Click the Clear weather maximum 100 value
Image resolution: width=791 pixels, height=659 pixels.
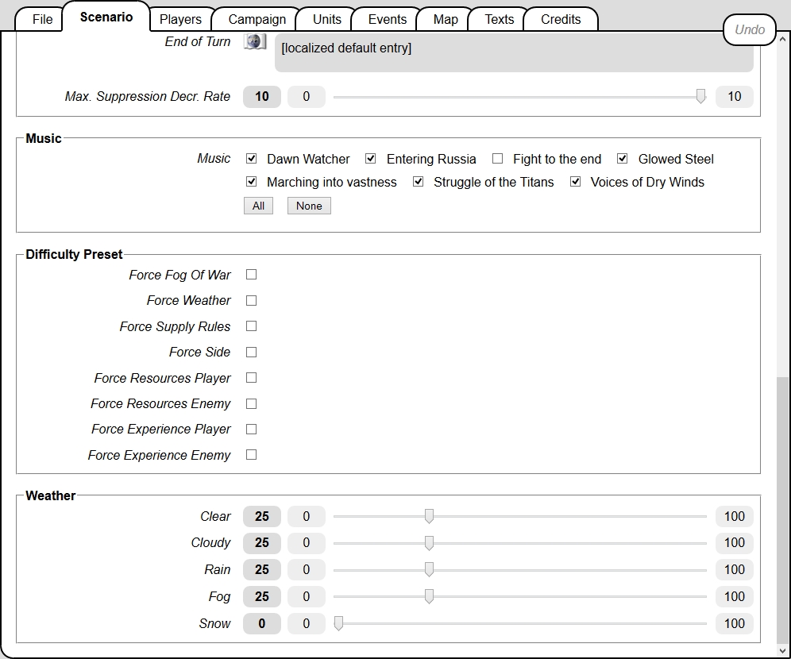click(735, 516)
